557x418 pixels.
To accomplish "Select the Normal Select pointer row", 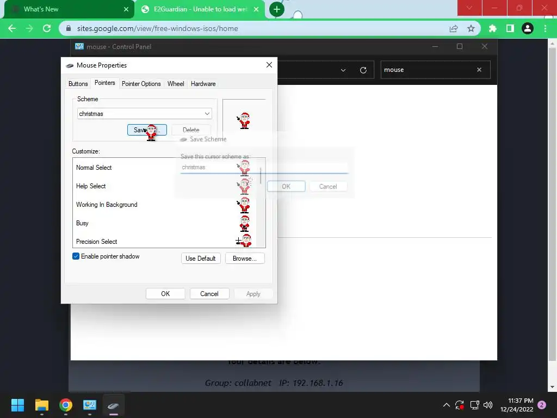I will (164, 168).
